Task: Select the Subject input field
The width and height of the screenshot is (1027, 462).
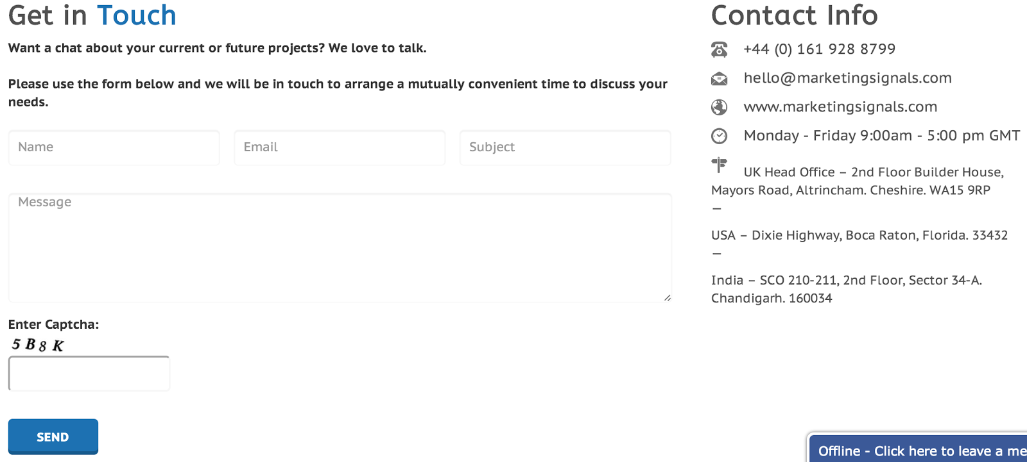Action: pyautogui.click(x=565, y=147)
